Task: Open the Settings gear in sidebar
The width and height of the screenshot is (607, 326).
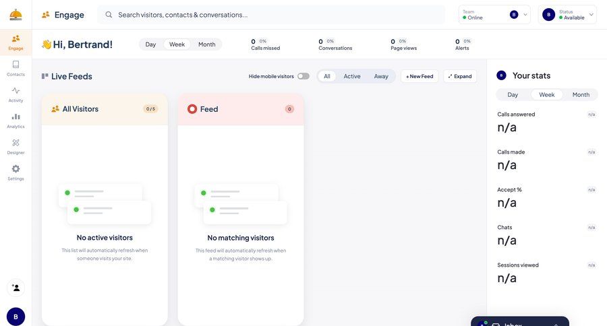Action: click(x=16, y=172)
